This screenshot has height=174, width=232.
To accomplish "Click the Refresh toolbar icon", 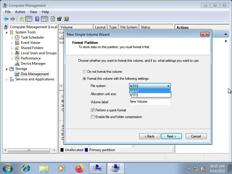I will click(53, 19).
